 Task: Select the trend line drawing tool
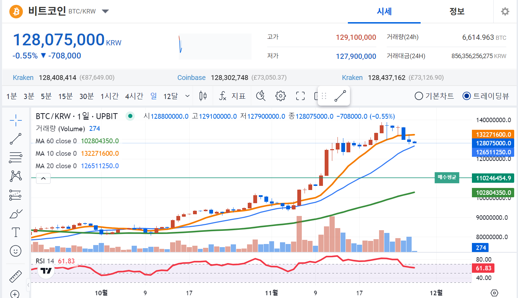(16, 139)
